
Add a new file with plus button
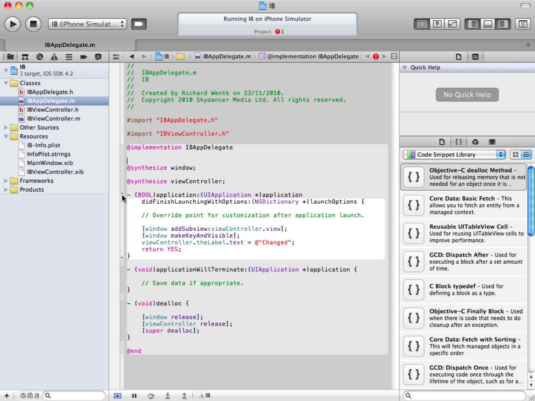(x=6, y=395)
